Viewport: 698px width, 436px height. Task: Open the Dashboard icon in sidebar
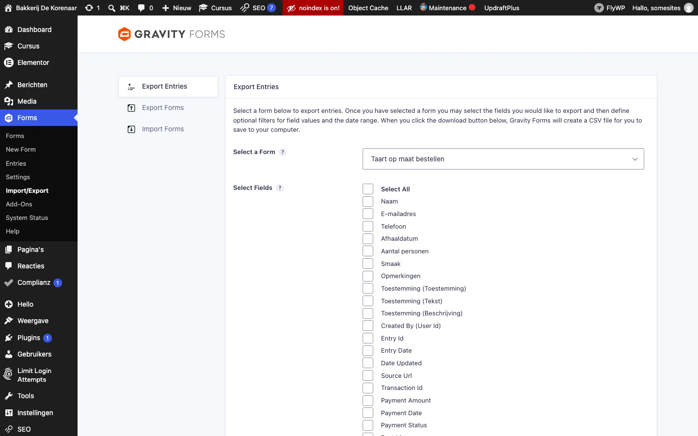9,30
